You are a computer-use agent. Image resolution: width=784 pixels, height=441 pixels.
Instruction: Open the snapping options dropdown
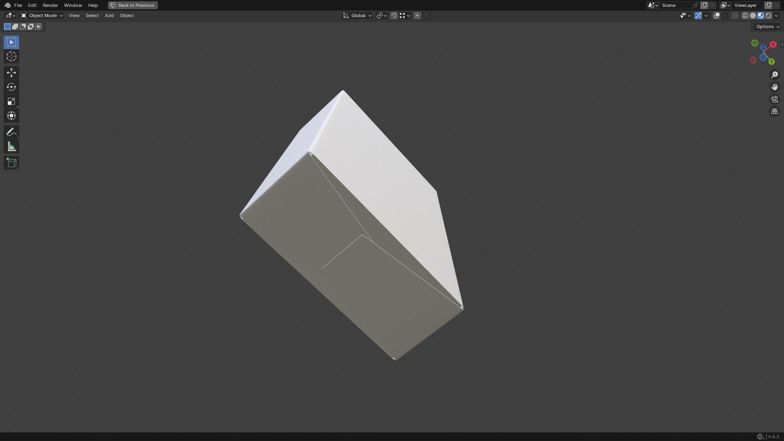point(405,16)
